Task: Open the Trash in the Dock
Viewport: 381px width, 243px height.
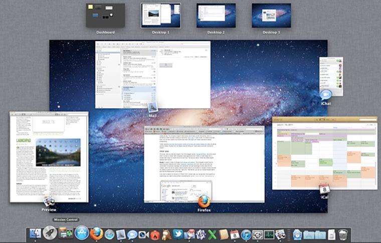Action: pos(343,234)
